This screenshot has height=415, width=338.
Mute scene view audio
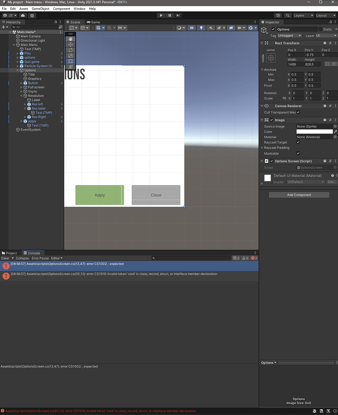[211, 28]
